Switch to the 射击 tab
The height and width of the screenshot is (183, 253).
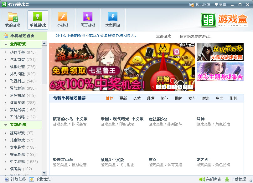coord(206,98)
